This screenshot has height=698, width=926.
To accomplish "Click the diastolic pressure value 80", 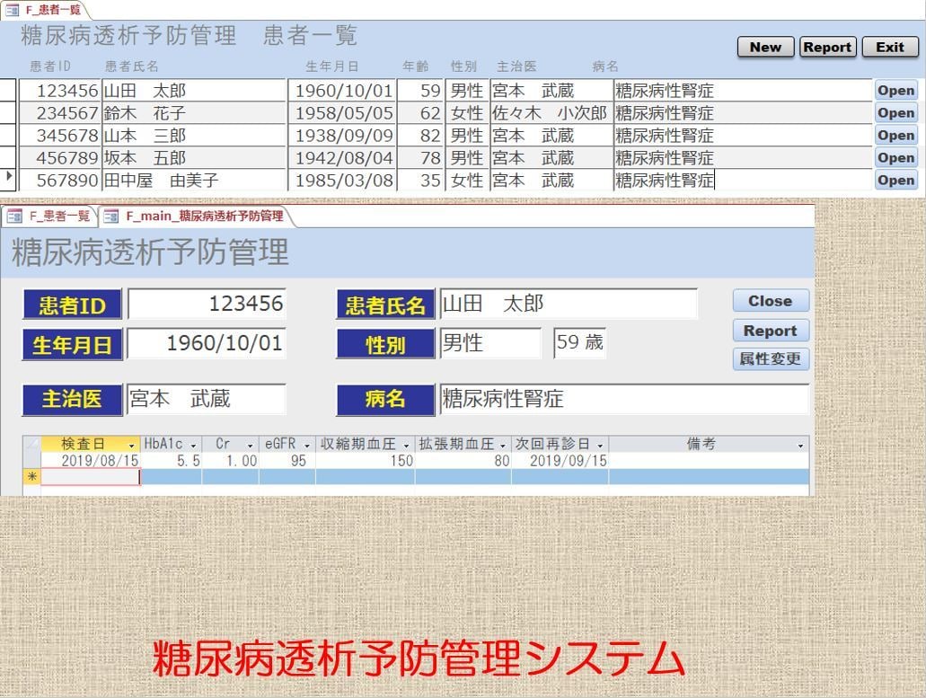I will click(463, 461).
